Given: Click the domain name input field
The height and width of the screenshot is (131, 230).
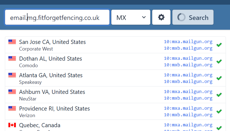Looking at the screenshot, I should click(57, 17).
